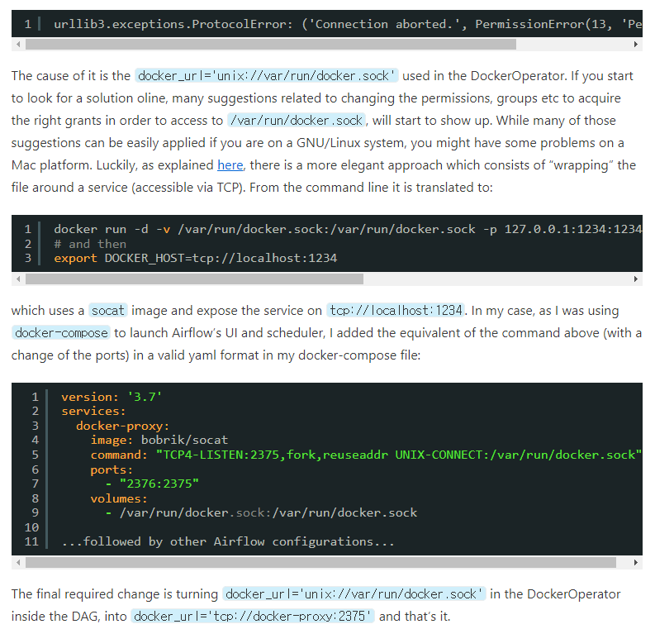Click the "export DOCKER_HOST=tcp://localhost:1234" line

[196, 258]
